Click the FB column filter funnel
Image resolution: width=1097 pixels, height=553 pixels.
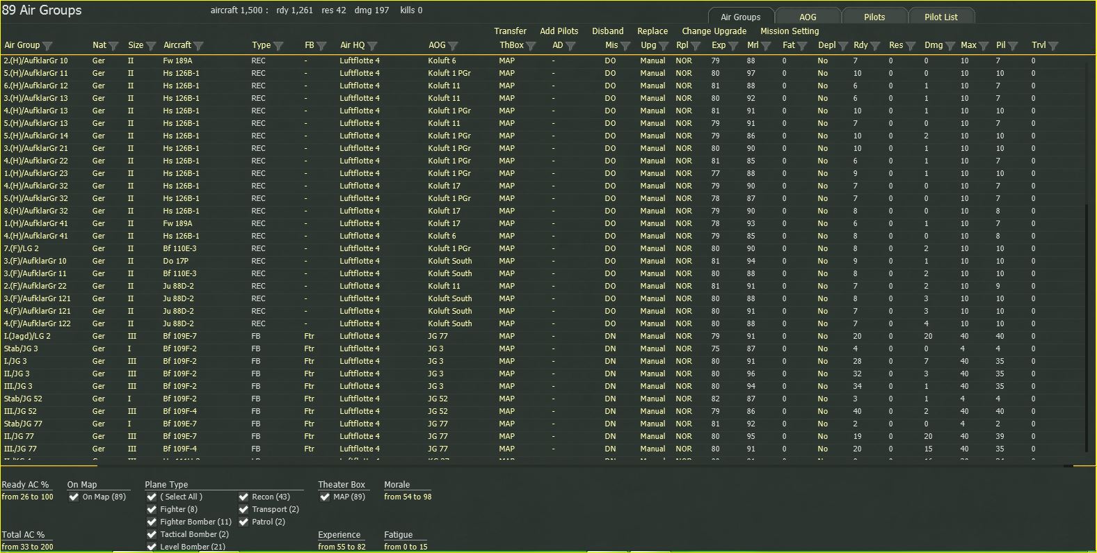tap(321, 46)
